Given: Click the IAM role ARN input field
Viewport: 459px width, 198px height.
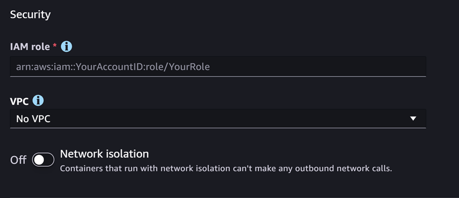Looking at the screenshot, I should coord(218,67).
